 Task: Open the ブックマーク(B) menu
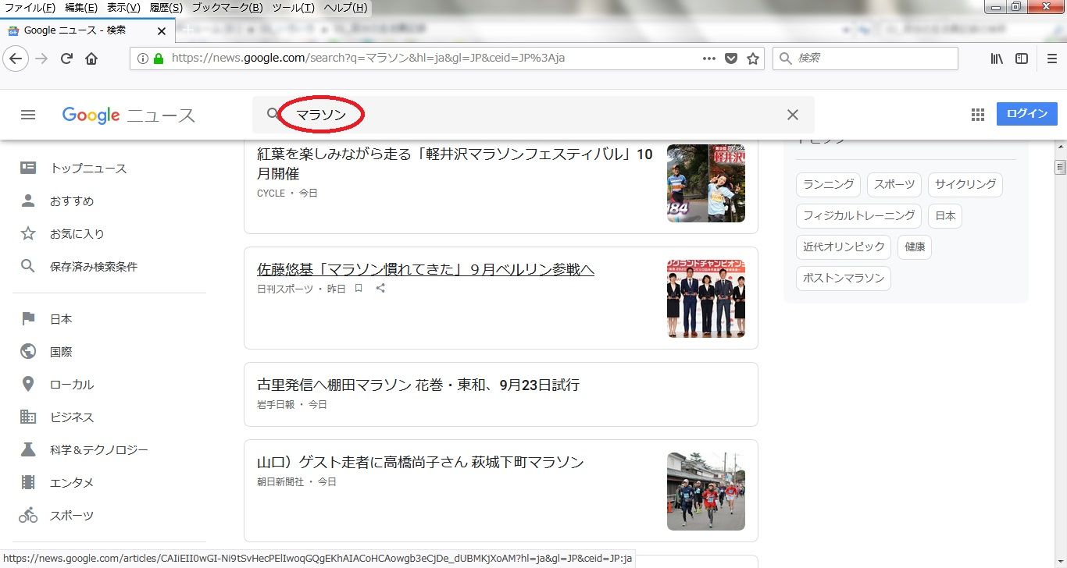pyautogui.click(x=227, y=8)
